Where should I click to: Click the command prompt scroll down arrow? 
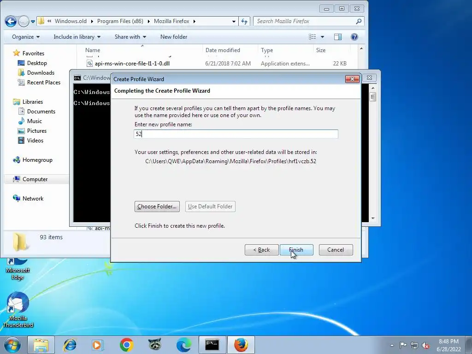click(x=373, y=218)
